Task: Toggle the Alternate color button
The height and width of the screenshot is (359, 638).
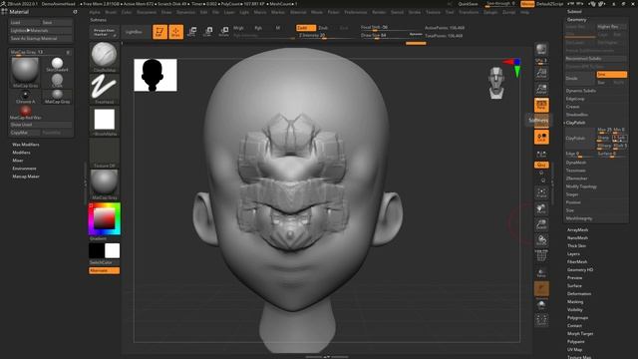Action: (x=104, y=270)
